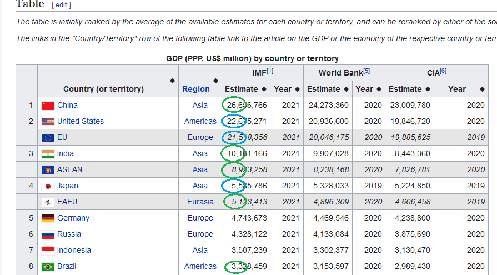This screenshot has width=497, height=275.
Task: Open the Japan country link
Action: (68, 186)
